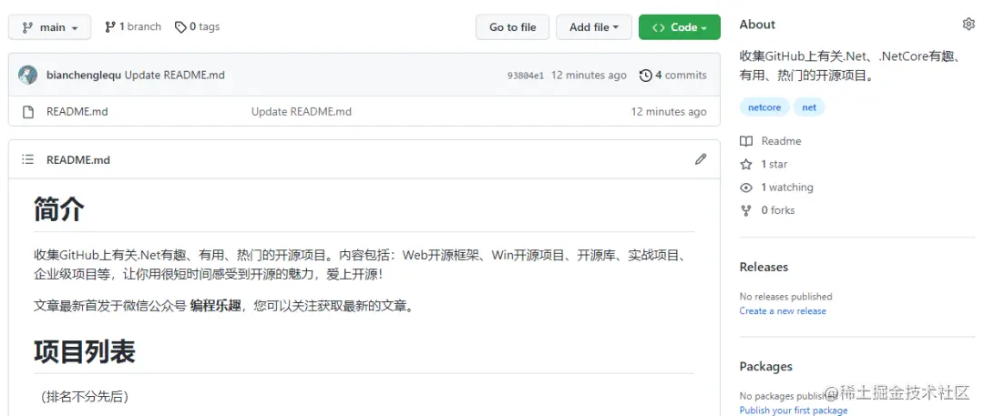Select the netcore topic tag
This screenshot has height=416, width=984.
click(x=764, y=107)
